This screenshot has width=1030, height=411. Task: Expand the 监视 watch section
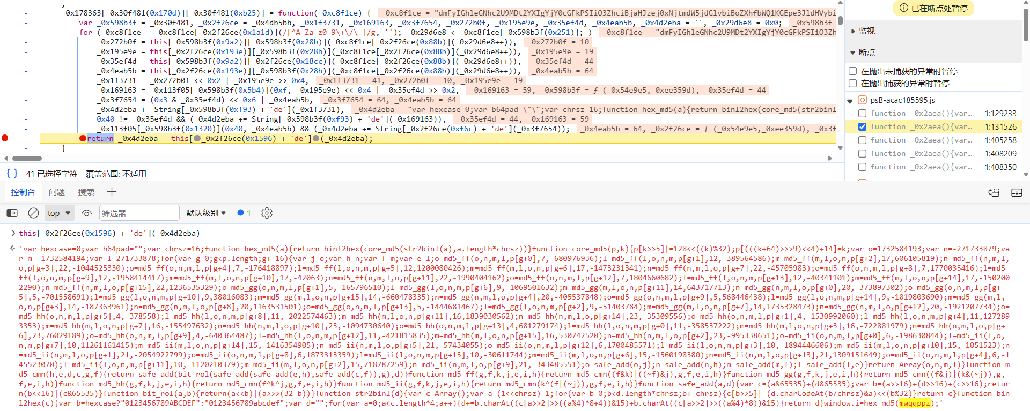[853, 31]
